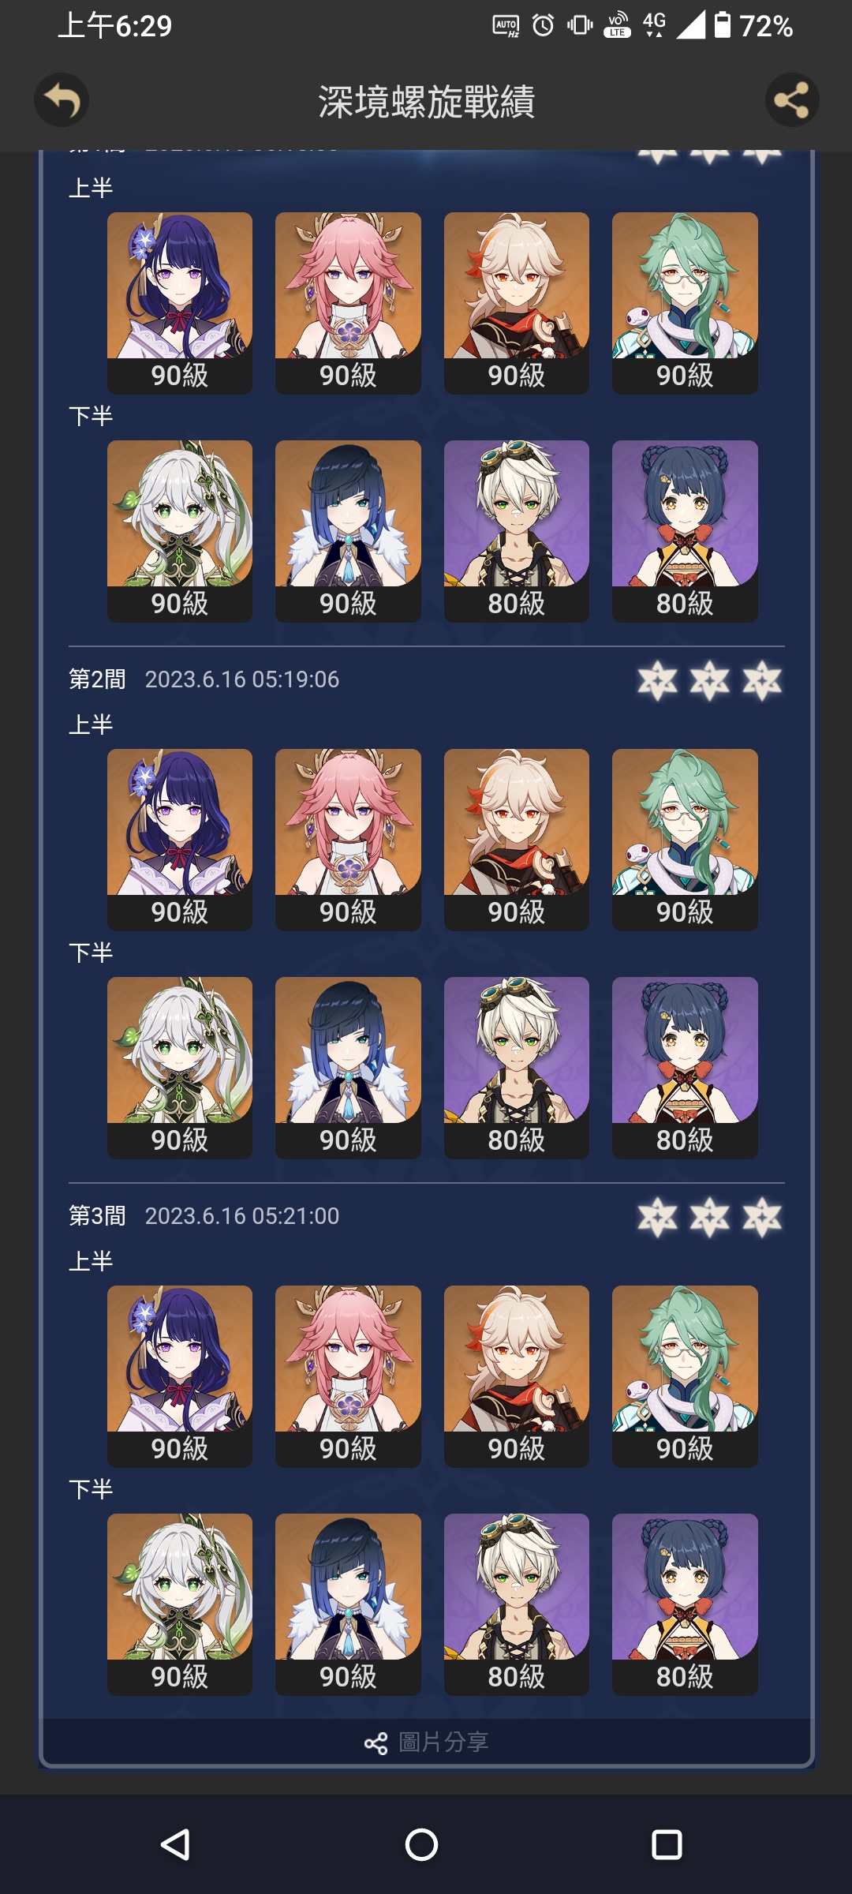Select Baizhu portrait in chamber 3 first half
The width and height of the screenshot is (852, 1894).
coord(685,1376)
